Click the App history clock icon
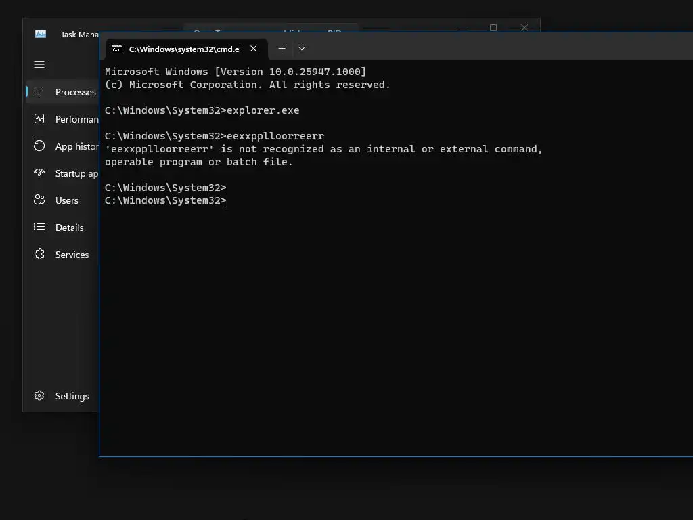 click(x=39, y=146)
